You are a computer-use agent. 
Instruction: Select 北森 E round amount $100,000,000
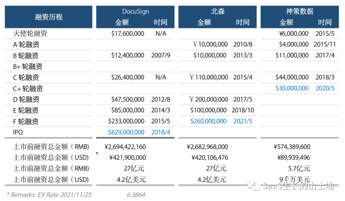coord(208,110)
